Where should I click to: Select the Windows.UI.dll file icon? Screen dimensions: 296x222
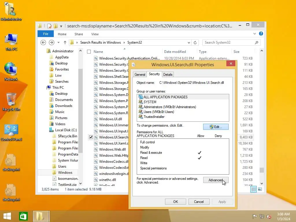(96, 119)
